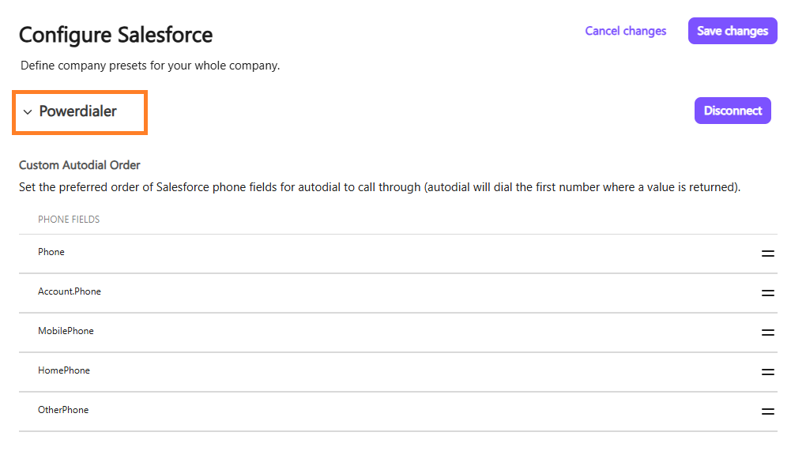Click the PHONE FIELDS column header
The width and height of the screenshot is (806, 466).
[x=69, y=220]
